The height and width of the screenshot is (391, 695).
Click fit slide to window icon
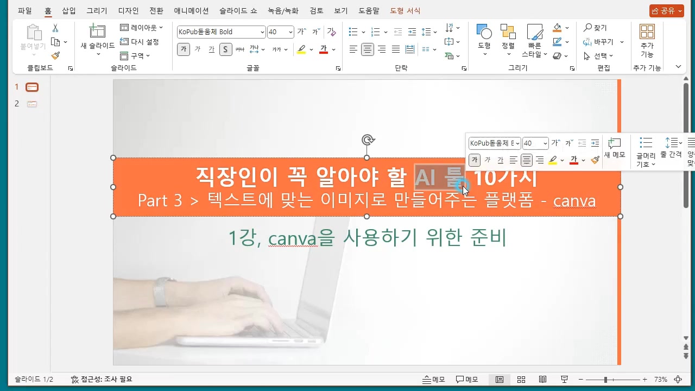pyautogui.click(x=678, y=380)
